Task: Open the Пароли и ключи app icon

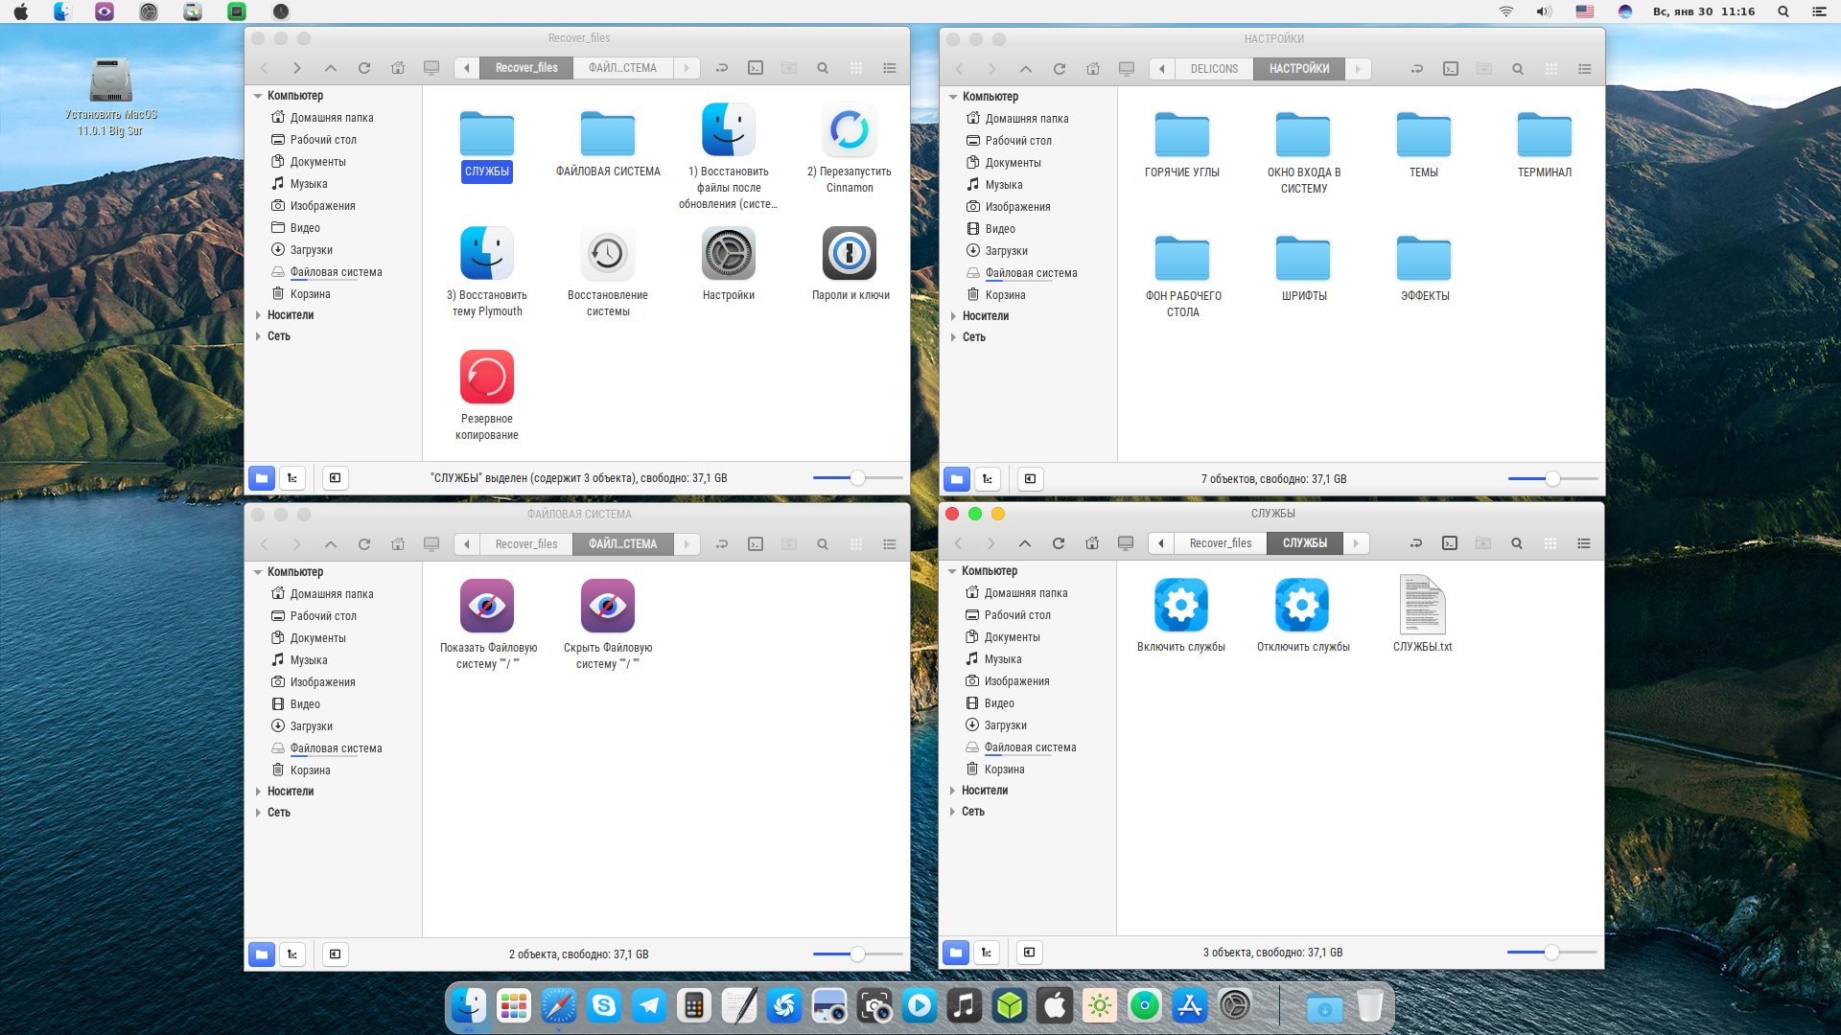Action: pos(849,253)
